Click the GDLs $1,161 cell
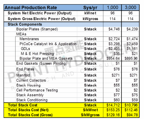 [130, 49]
